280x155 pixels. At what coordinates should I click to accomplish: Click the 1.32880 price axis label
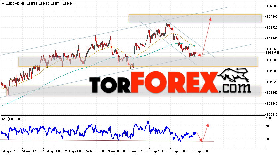(x=272, y=114)
